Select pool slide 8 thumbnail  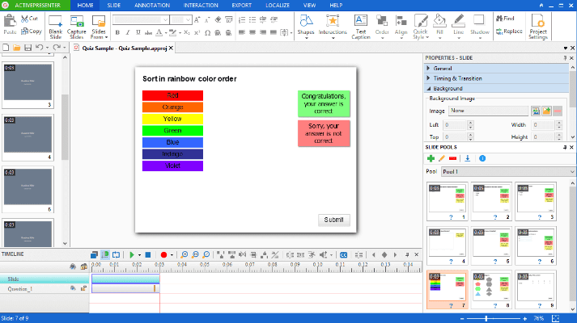tap(491, 290)
